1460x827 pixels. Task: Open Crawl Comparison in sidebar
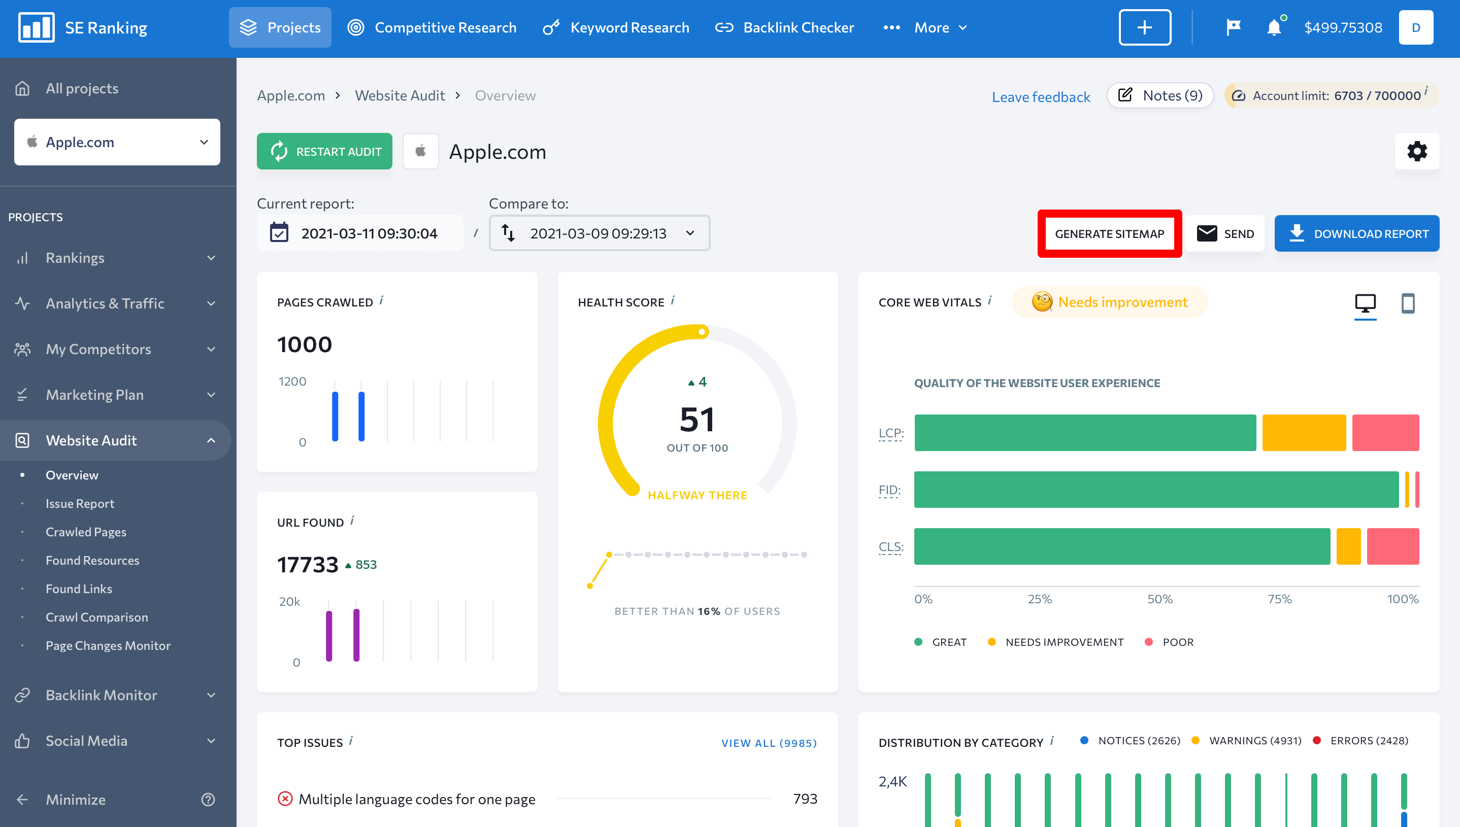96,617
